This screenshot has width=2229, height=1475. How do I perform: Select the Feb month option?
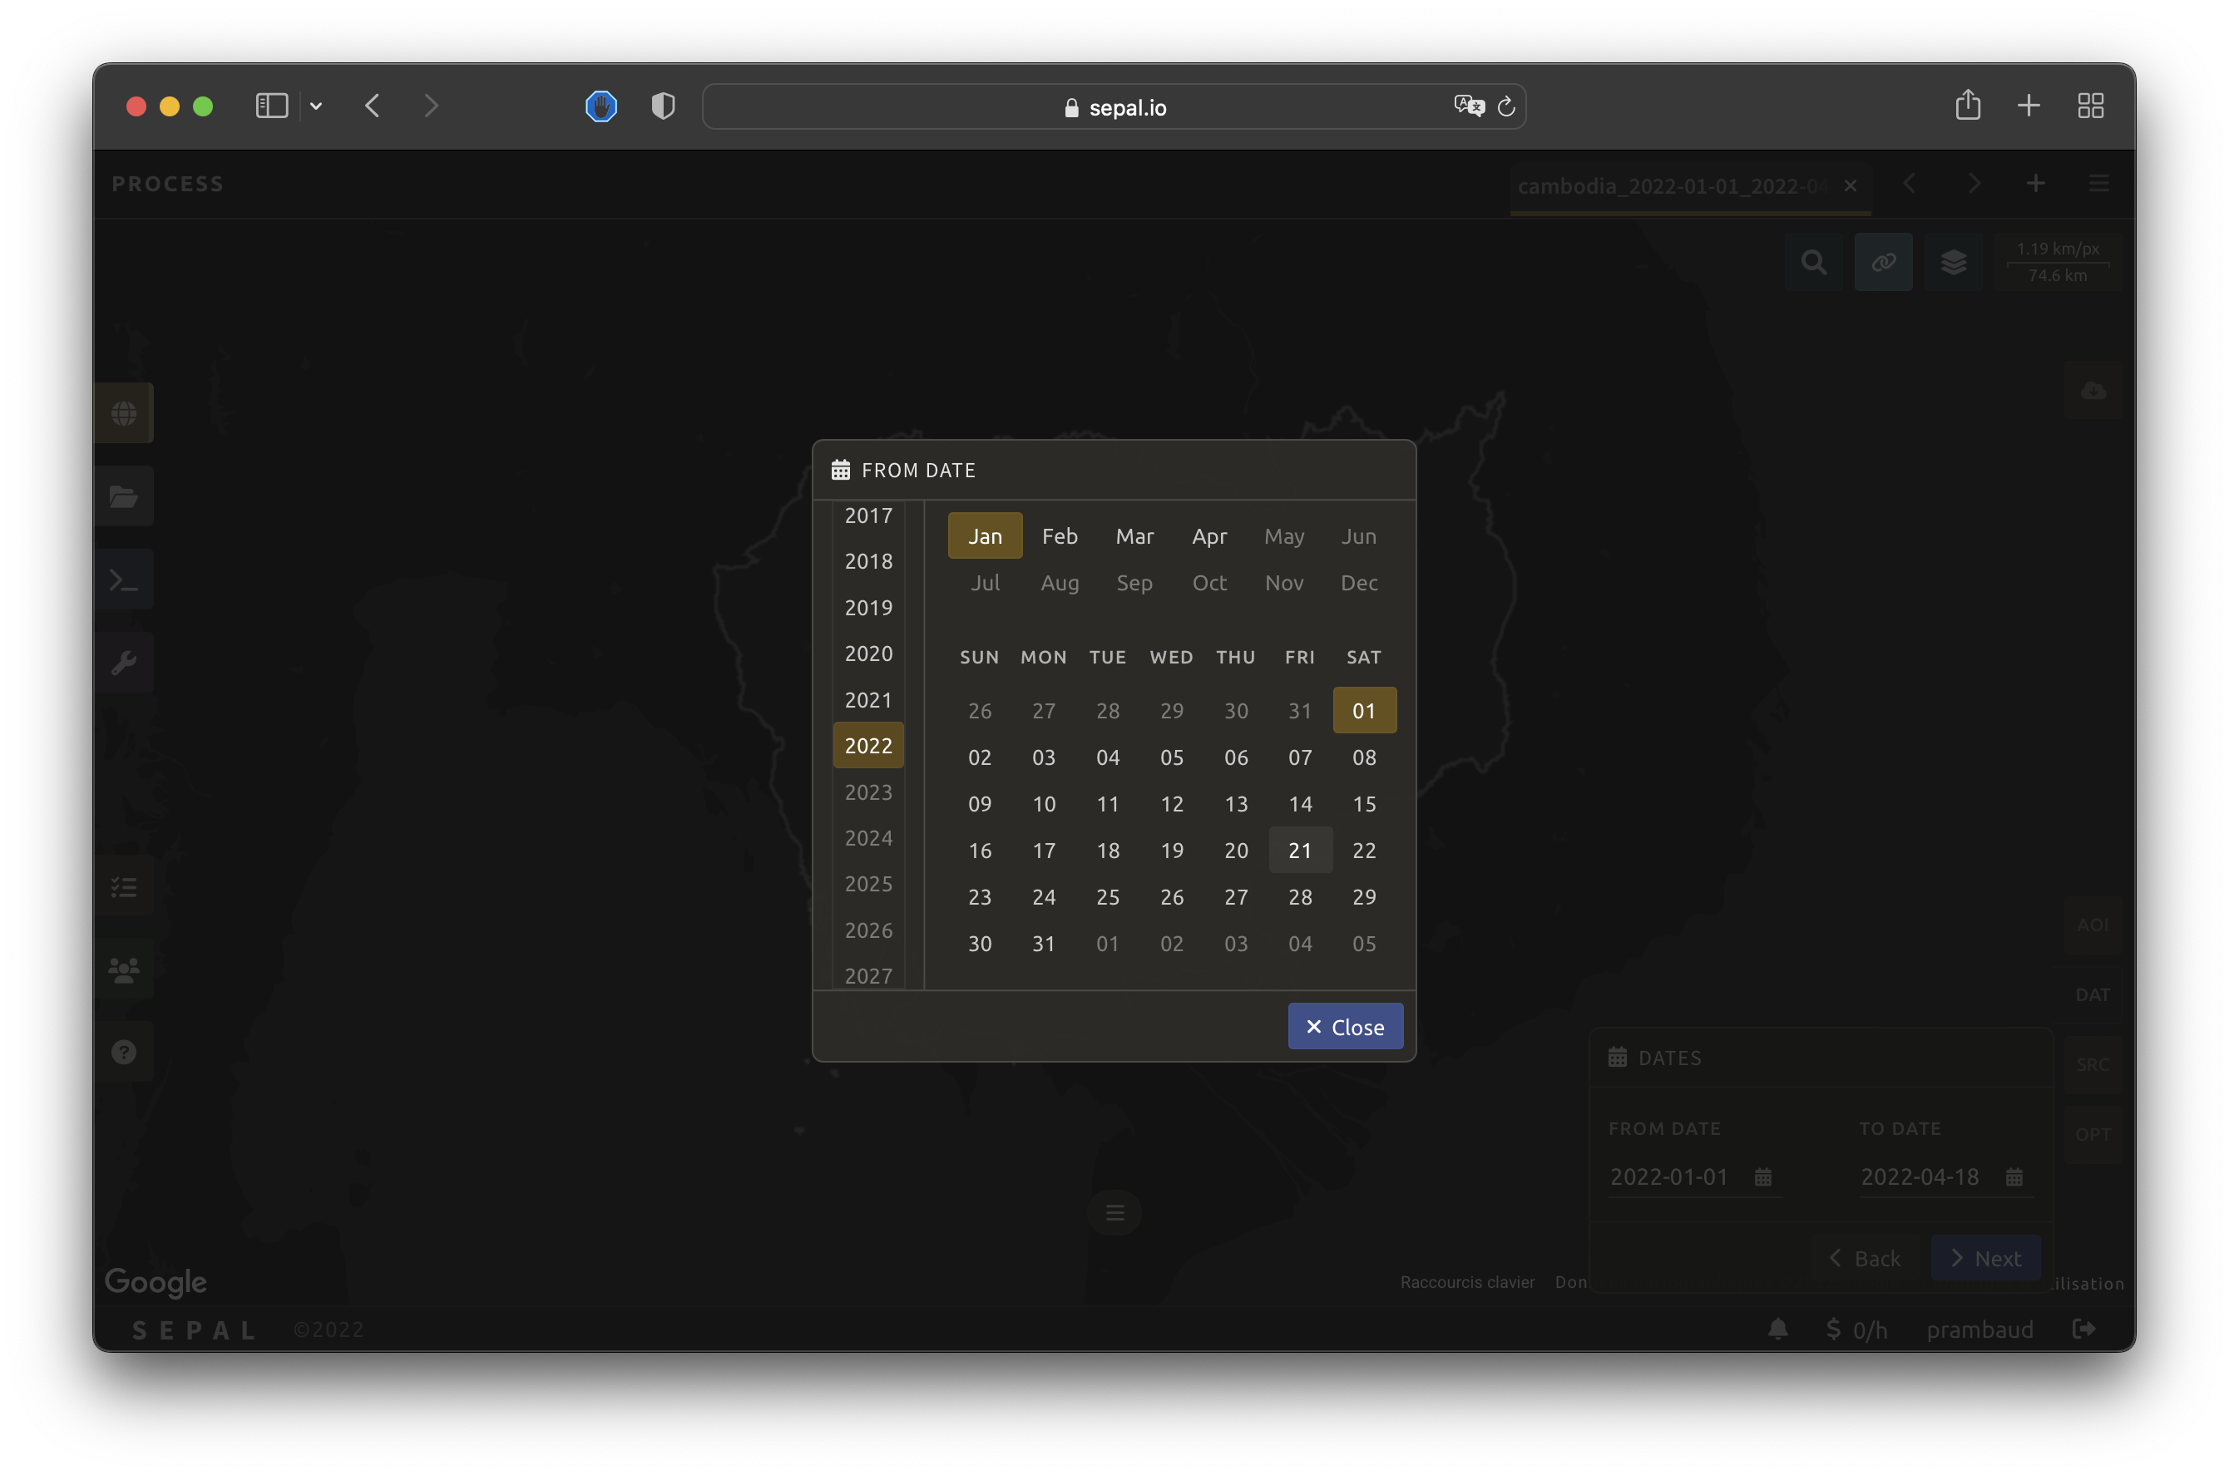1060,536
